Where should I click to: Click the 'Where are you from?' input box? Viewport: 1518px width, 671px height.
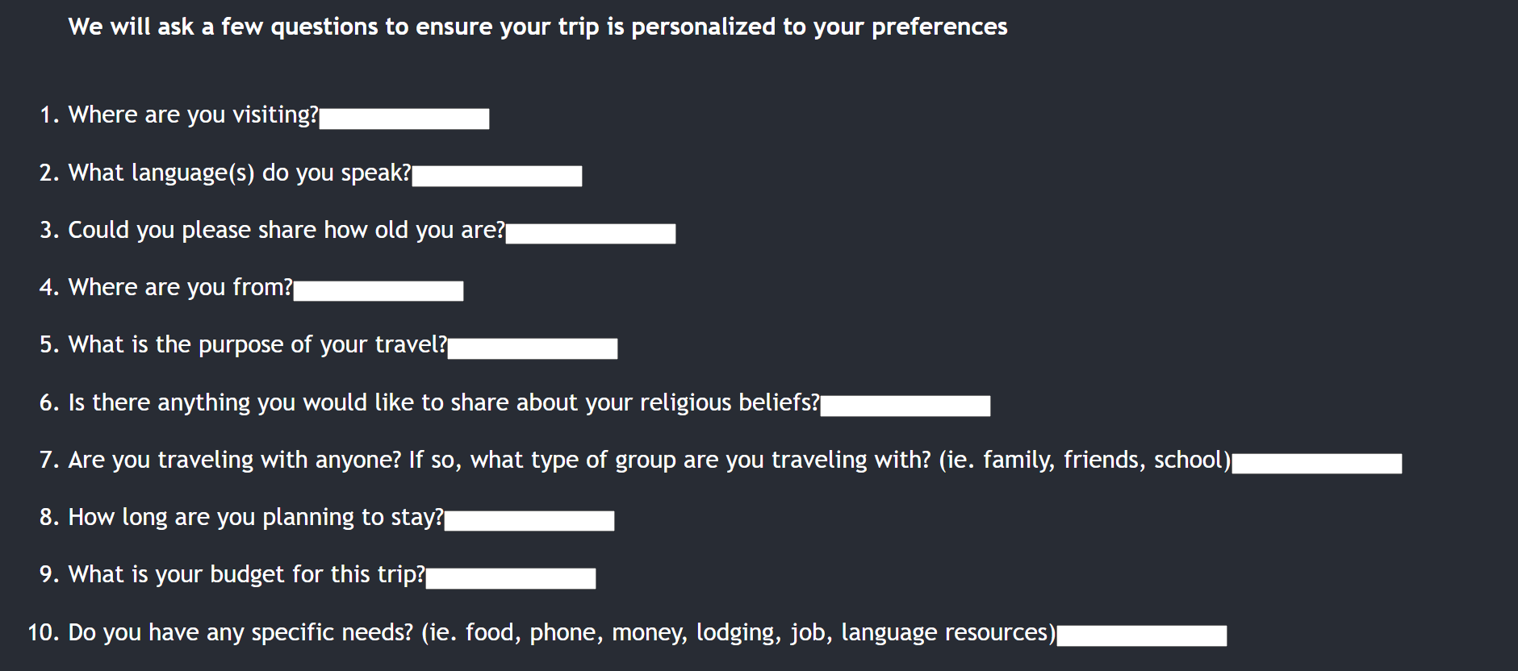378,290
